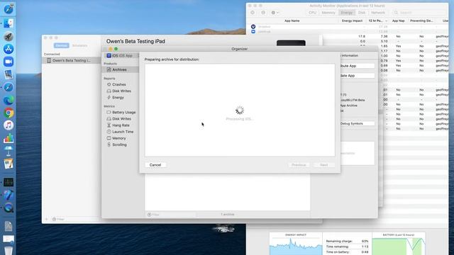Open Trash in the Dock
Screen dimensions: 454x255
9,250
